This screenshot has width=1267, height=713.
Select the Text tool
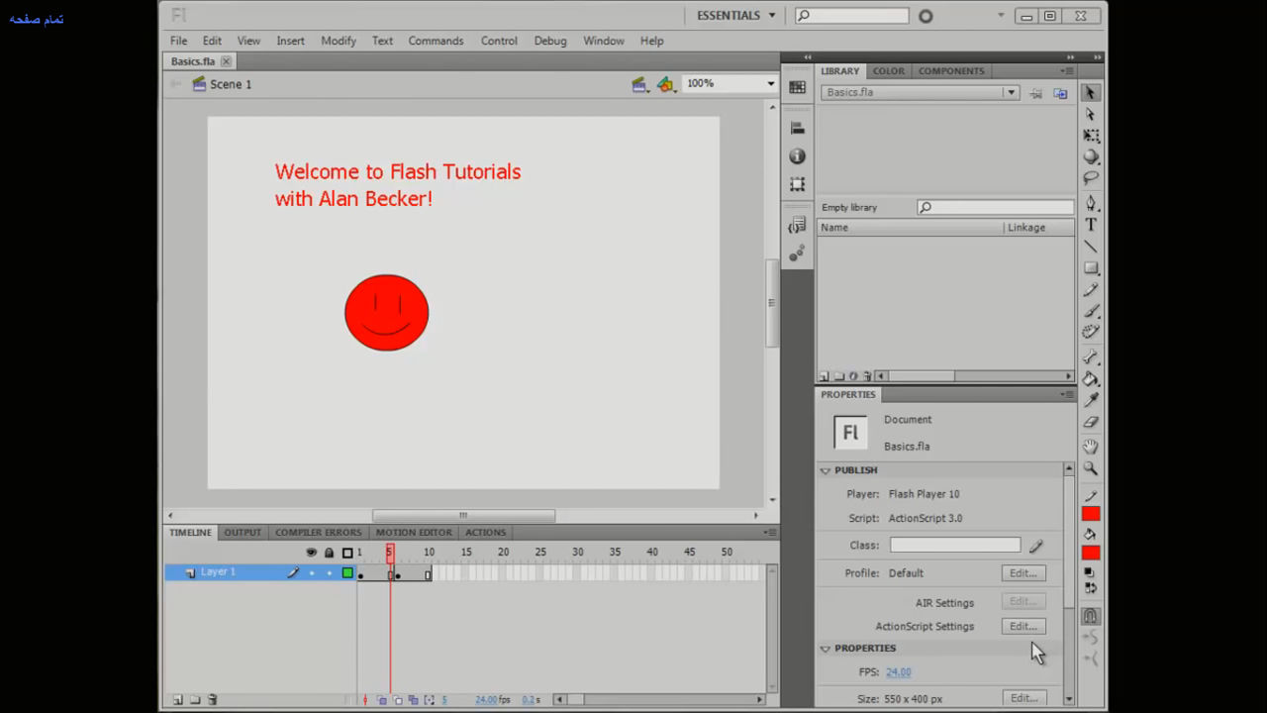1090,225
